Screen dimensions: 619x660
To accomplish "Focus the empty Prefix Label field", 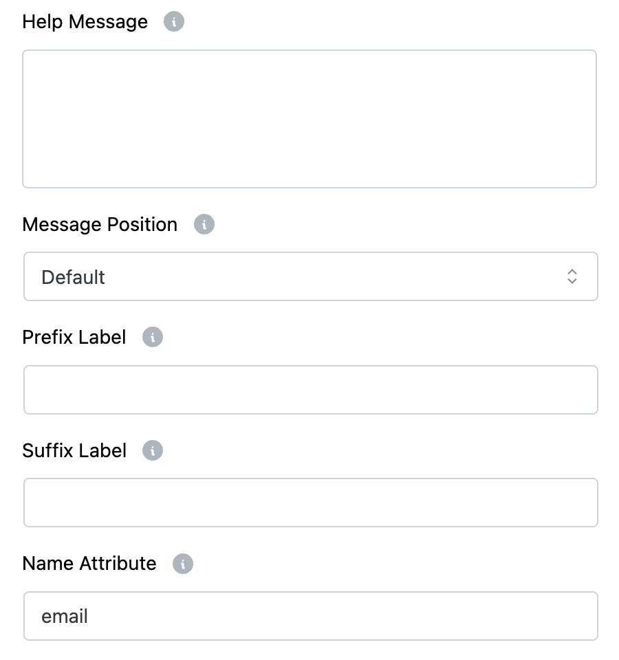I will (309, 389).
